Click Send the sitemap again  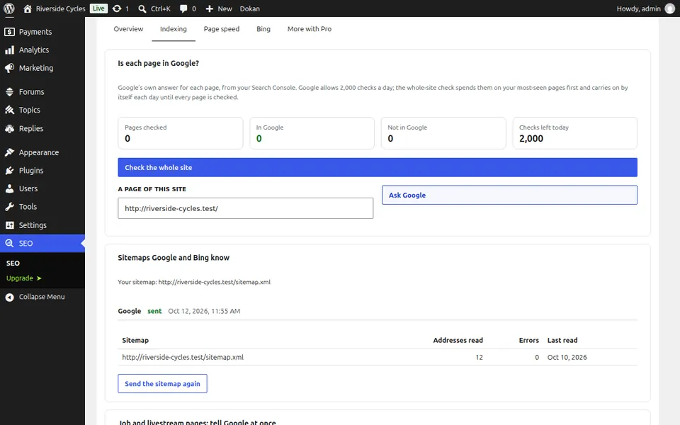point(162,384)
